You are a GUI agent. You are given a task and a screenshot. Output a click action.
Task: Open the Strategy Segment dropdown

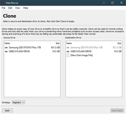tap(19, 103)
